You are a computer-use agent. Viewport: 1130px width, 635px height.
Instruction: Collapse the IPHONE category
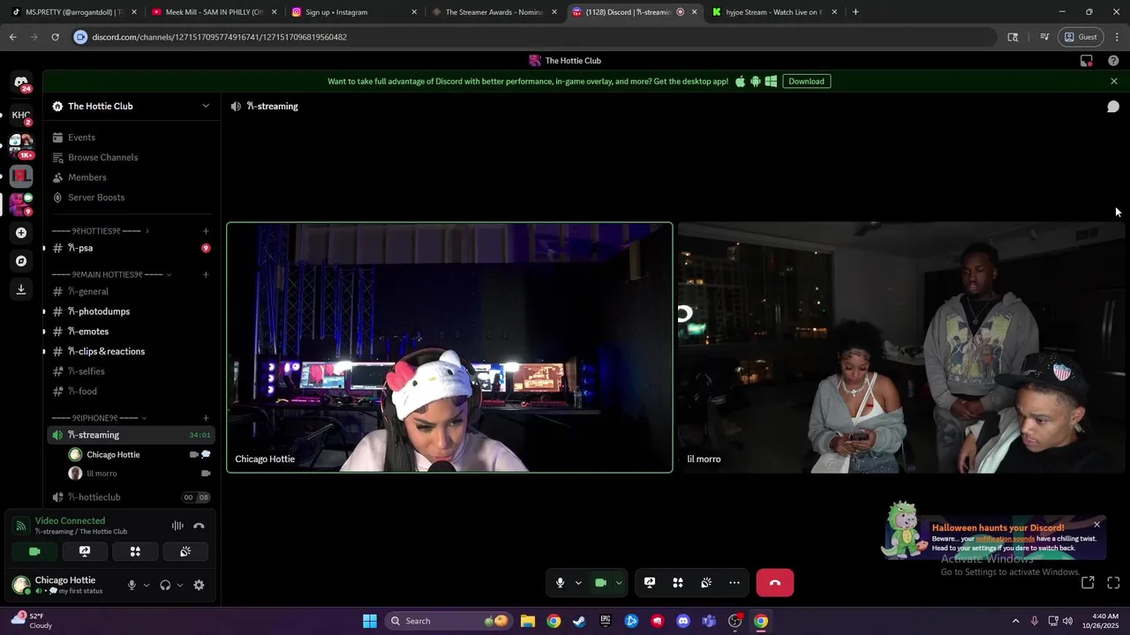click(99, 418)
